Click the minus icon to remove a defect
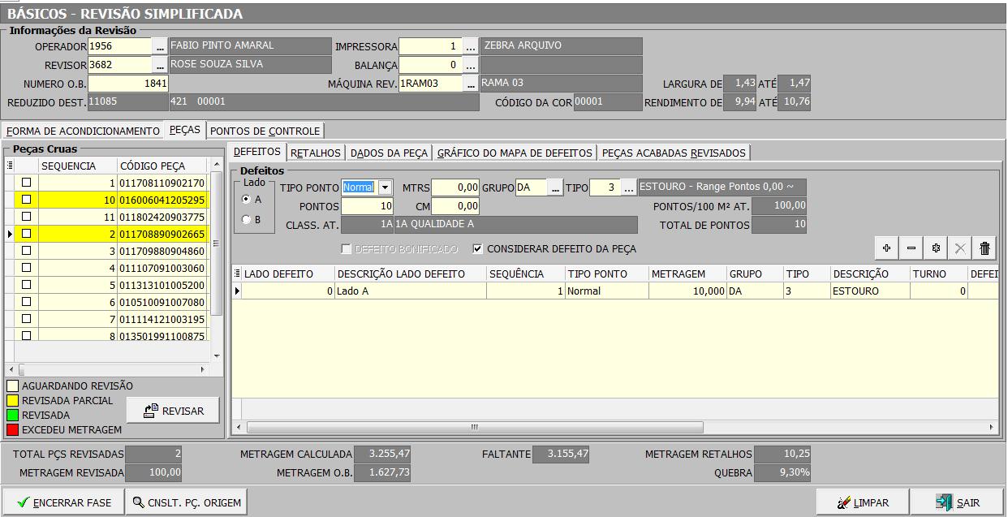The image size is (1008, 517). [911, 248]
